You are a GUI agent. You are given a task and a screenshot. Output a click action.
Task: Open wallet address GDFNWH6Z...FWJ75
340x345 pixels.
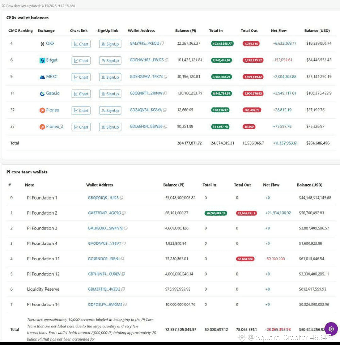click(x=147, y=60)
